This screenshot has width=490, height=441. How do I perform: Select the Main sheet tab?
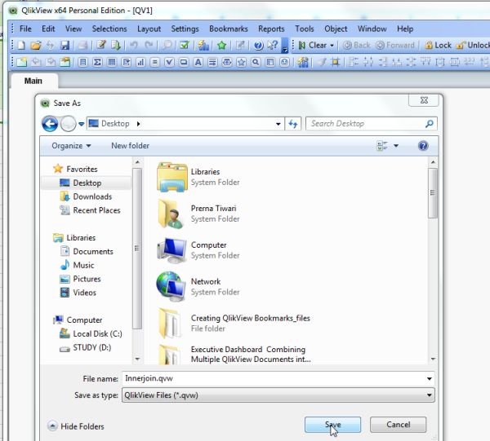[x=33, y=81]
